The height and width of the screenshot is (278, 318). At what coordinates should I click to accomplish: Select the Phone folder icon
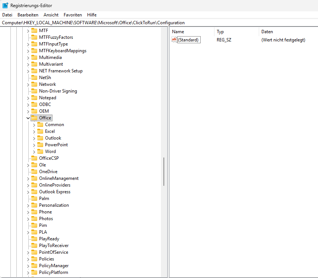point(34,212)
